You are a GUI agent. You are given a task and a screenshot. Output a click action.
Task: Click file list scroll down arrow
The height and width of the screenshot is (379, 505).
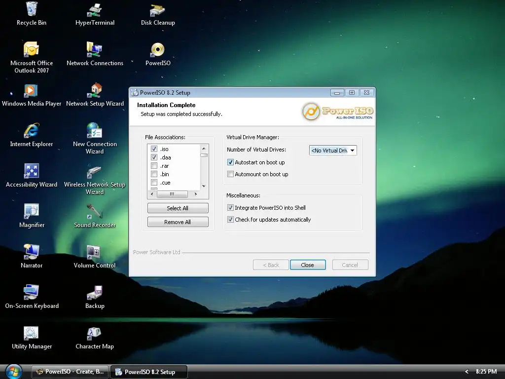(204, 186)
